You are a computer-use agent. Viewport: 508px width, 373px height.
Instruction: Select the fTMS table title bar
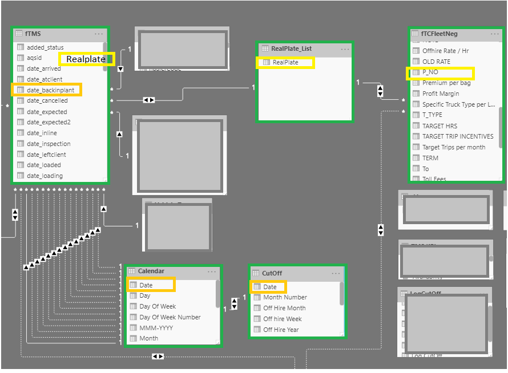tap(60, 34)
